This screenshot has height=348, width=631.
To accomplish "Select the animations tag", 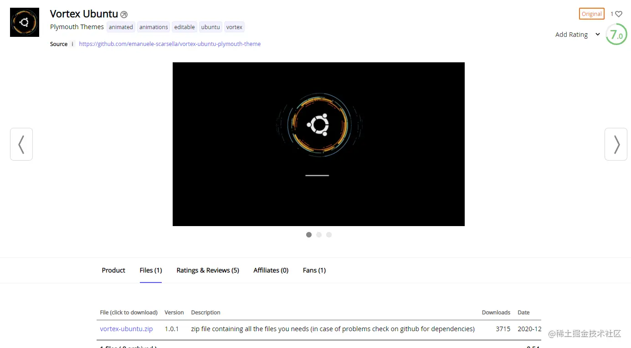I will point(154,27).
